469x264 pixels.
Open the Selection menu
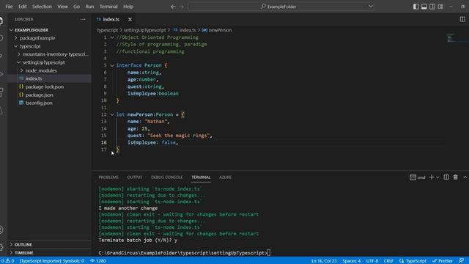(x=42, y=7)
